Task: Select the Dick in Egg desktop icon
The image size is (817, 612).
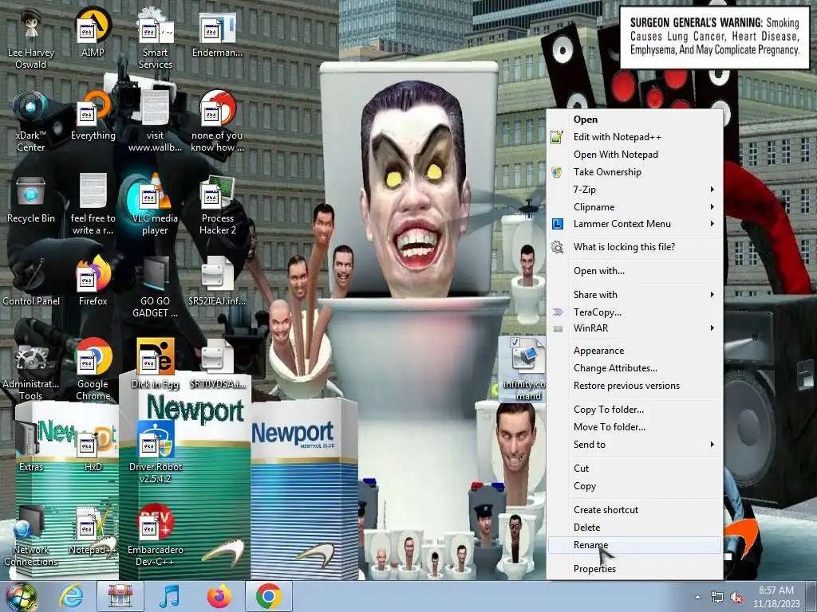Action: pyautogui.click(x=156, y=364)
